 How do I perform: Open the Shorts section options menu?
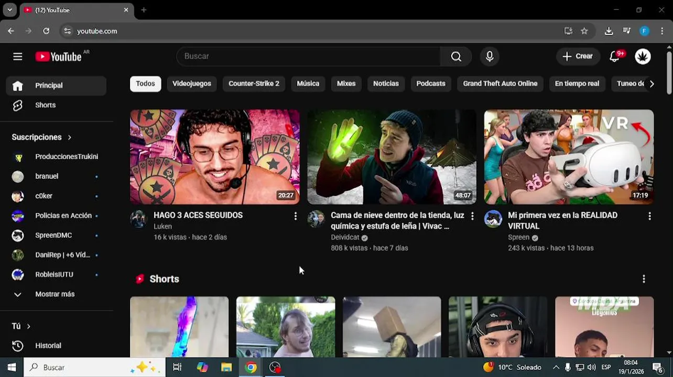[644, 279]
